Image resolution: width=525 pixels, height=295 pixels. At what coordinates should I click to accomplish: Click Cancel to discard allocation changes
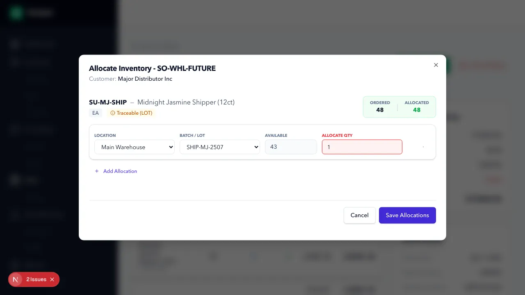[359, 215]
